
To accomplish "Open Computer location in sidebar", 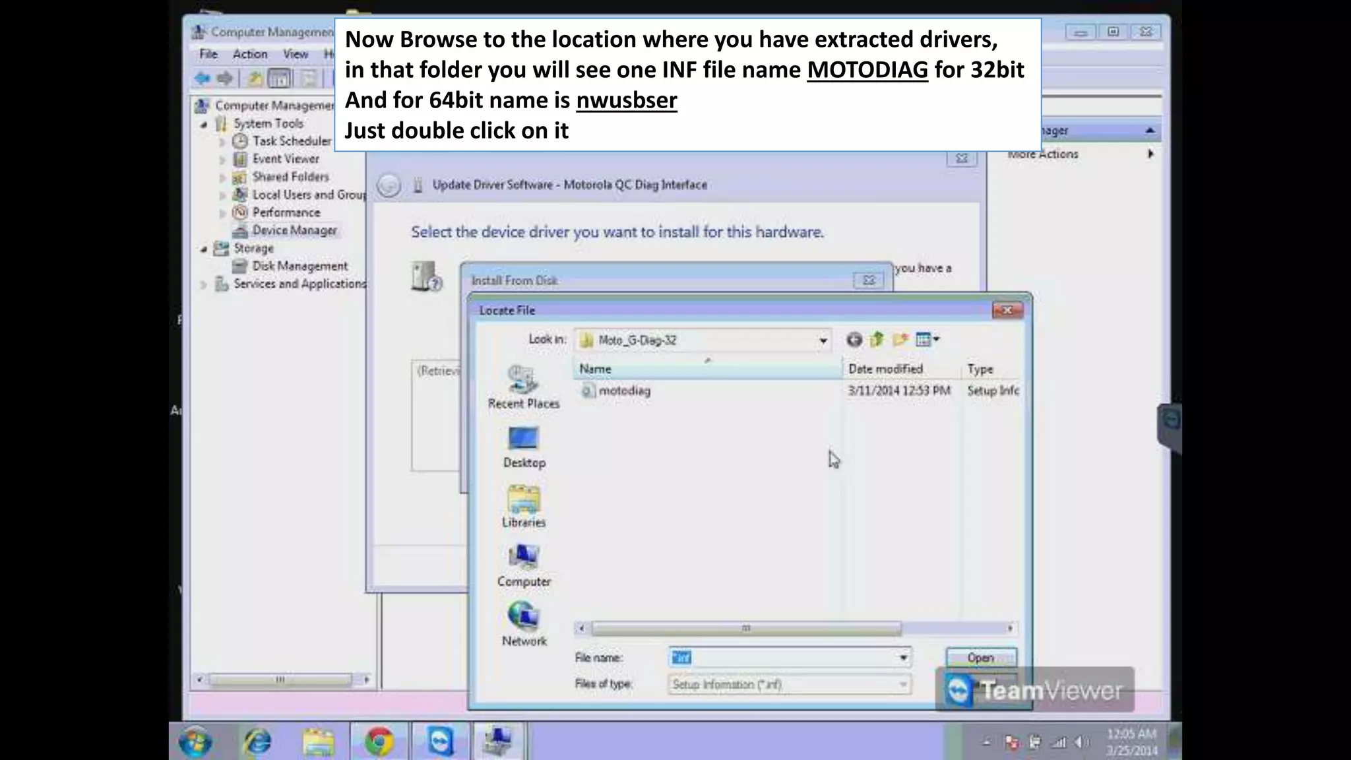I will click(x=524, y=566).
